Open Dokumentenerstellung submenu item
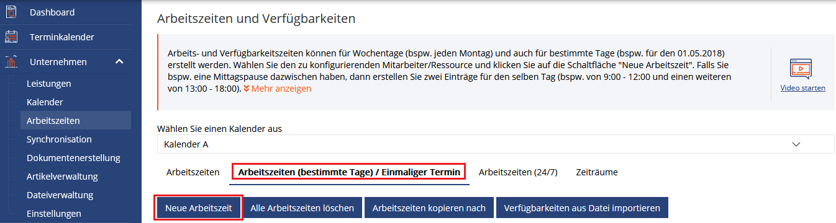836x223 pixels. (x=73, y=157)
